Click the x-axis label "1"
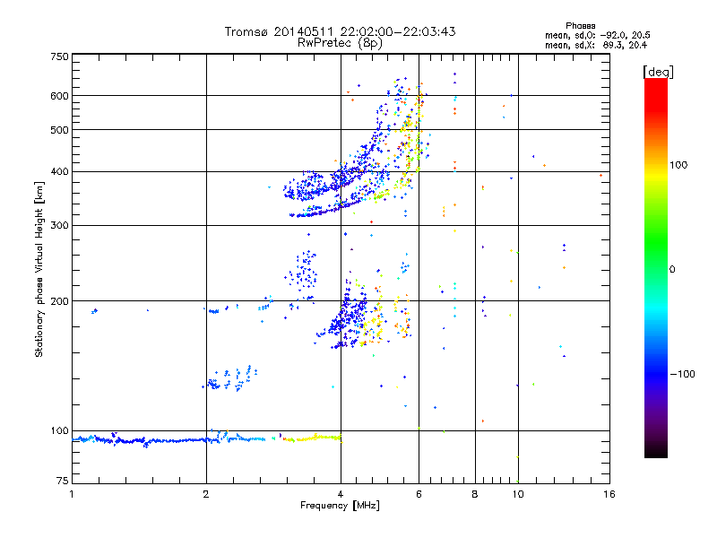717x538 pixels. click(72, 494)
